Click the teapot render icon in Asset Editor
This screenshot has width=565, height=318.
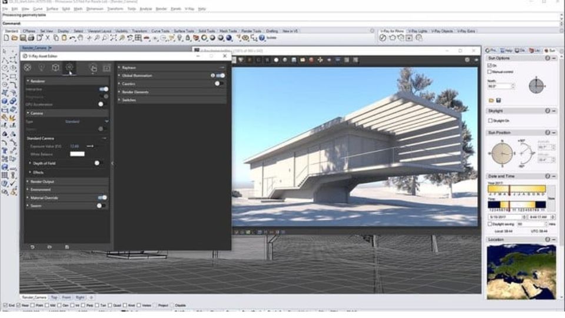[93, 68]
